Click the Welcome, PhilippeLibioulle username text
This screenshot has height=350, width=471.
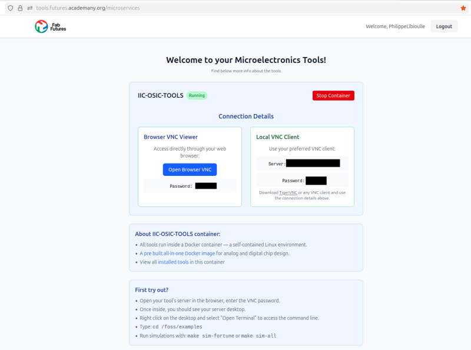point(395,26)
